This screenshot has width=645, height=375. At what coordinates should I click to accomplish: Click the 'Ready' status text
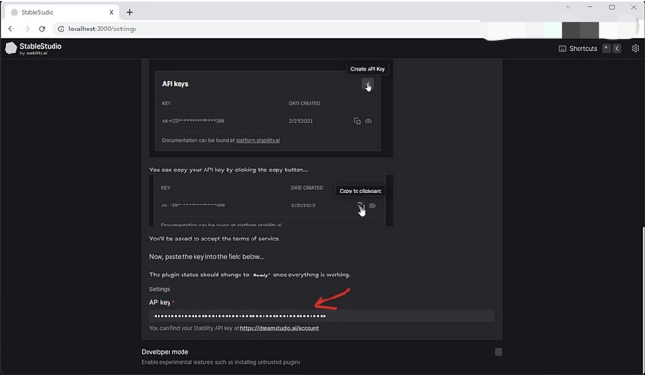click(261, 275)
